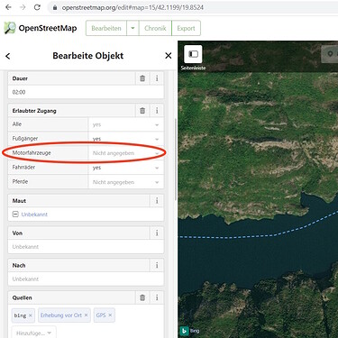Show info for the Dauer field
Viewport: 338px width, 338px height.
(157, 78)
